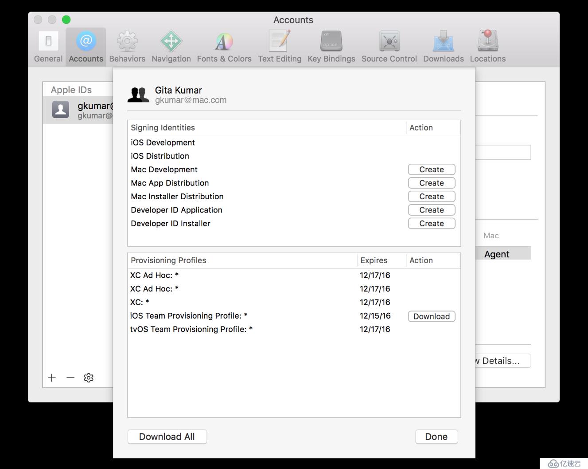Open the Locations preferences pane
Screen dimensions: 588x469
488,47
